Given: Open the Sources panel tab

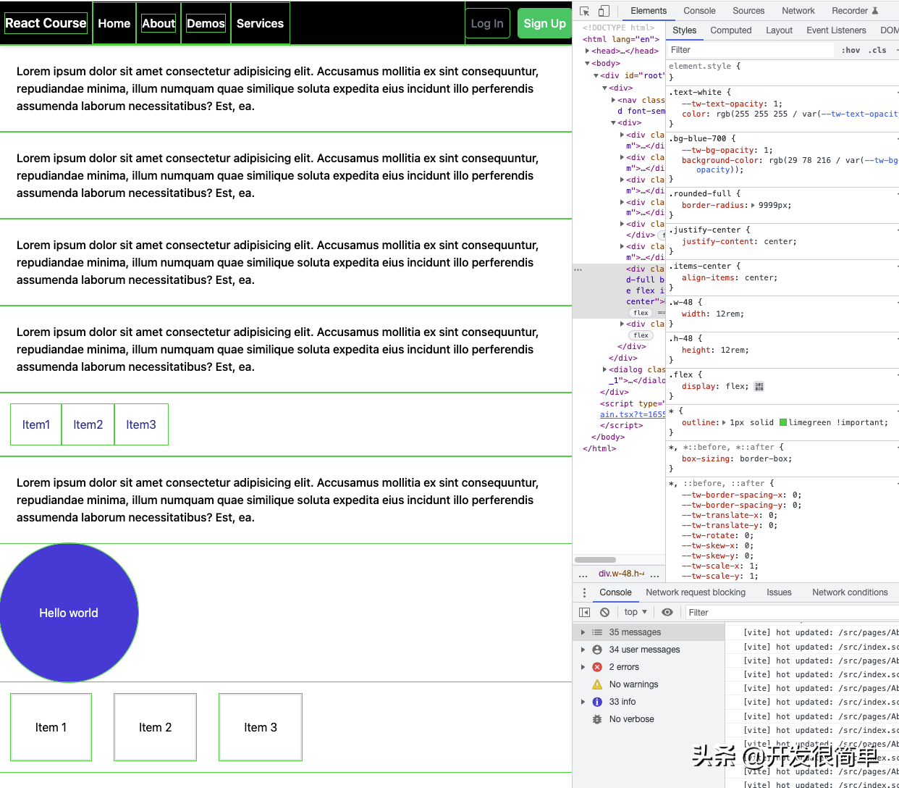Looking at the screenshot, I should (x=748, y=11).
